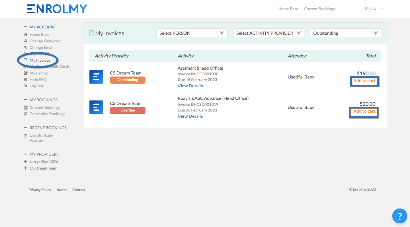The height and width of the screenshot is (227, 410).
Task: Go to Home Base in top navigation
Action: pos(288,9)
